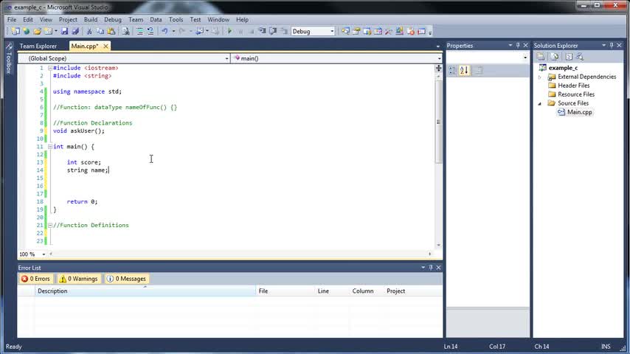The image size is (630, 354).
Task: Collapse the int main() code block
Action: (x=50, y=147)
